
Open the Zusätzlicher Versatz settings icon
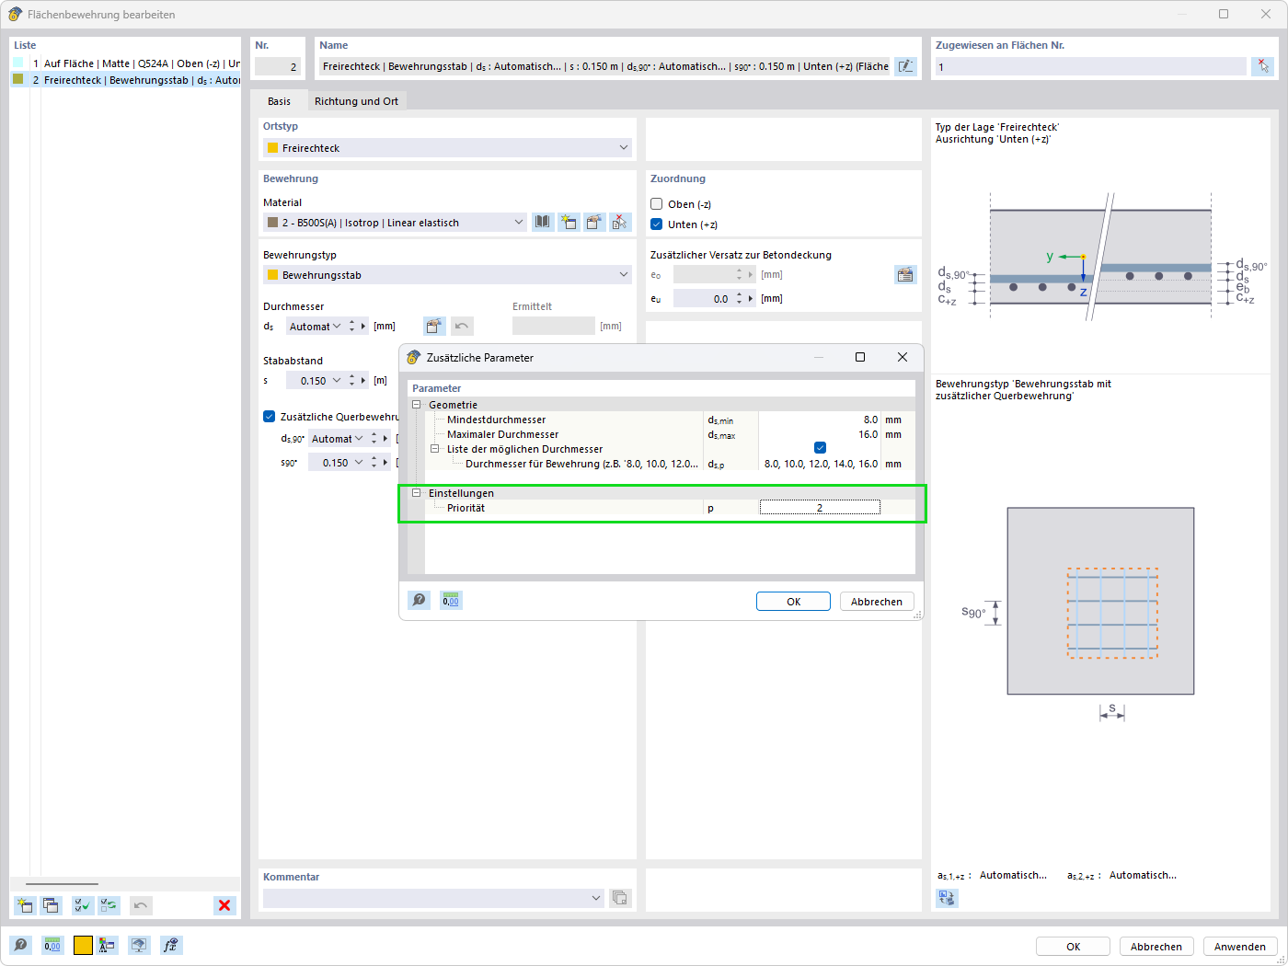pyautogui.click(x=905, y=273)
